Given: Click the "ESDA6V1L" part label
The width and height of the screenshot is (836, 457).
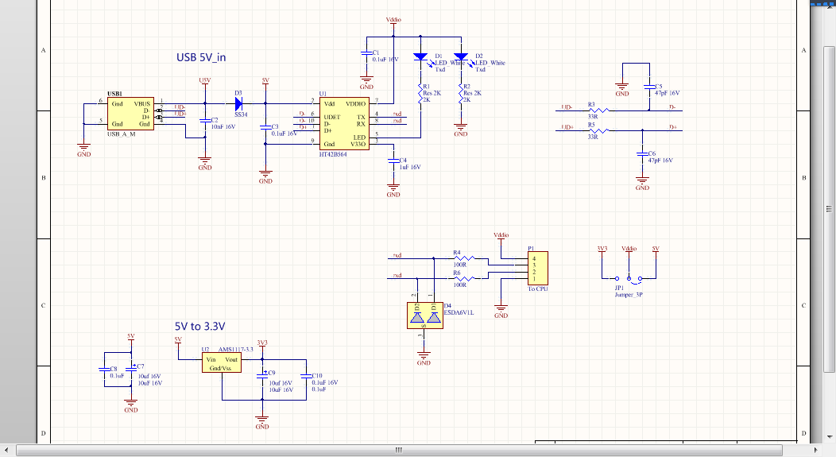Looking at the screenshot, I should pos(459,312).
